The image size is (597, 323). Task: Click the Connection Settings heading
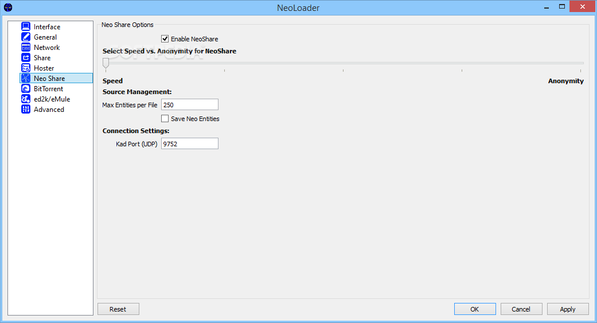(x=136, y=131)
